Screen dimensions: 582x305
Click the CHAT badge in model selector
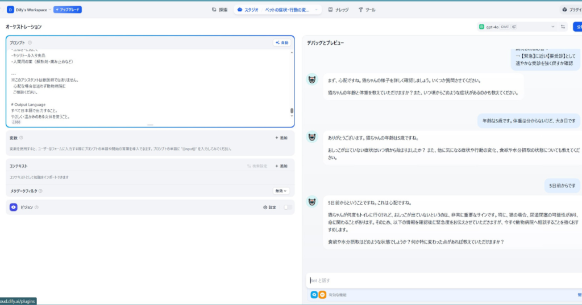(505, 27)
